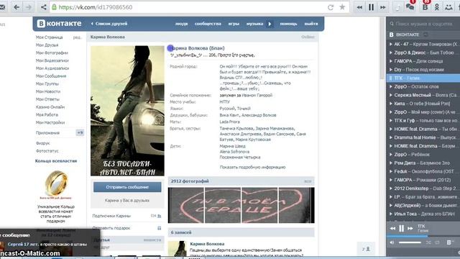Open the heart photo thumbnail strip

241,205
